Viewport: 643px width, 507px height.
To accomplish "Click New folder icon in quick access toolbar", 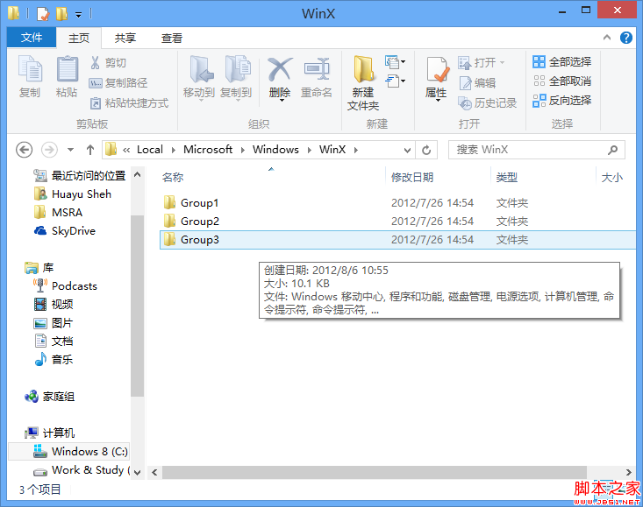I will (61, 14).
